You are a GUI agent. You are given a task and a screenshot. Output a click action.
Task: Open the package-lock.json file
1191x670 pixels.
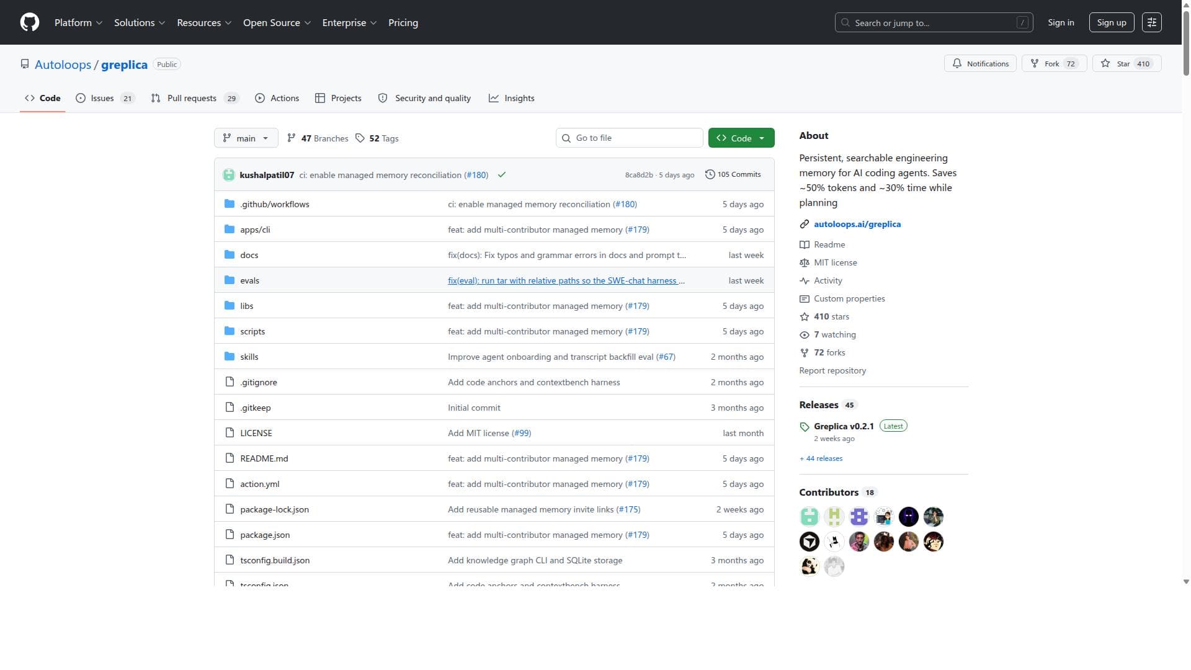[275, 509]
